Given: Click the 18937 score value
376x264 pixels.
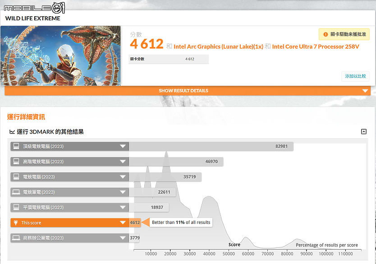Looking at the screenshot, I should click(157, 207).
